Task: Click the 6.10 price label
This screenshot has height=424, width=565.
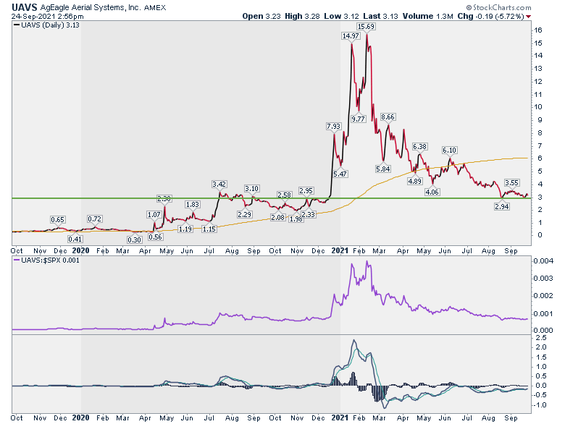Action: pyautogui.click(x=449, y=150)
